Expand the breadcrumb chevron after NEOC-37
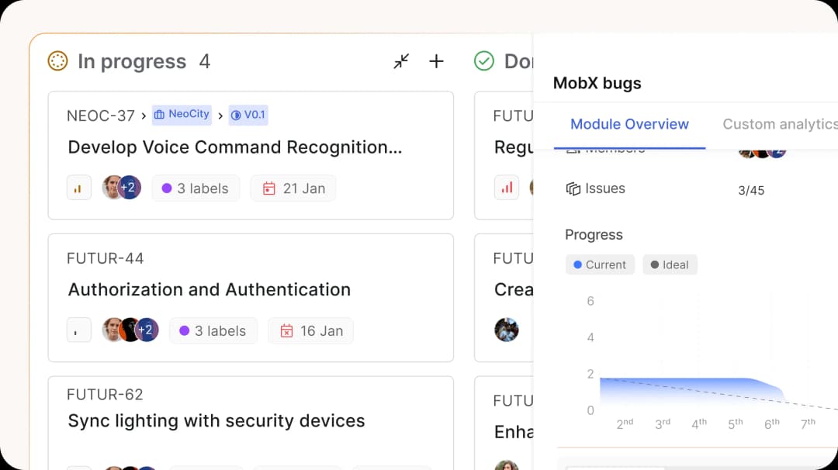838x470 pixels. click(x=144, y=115)
